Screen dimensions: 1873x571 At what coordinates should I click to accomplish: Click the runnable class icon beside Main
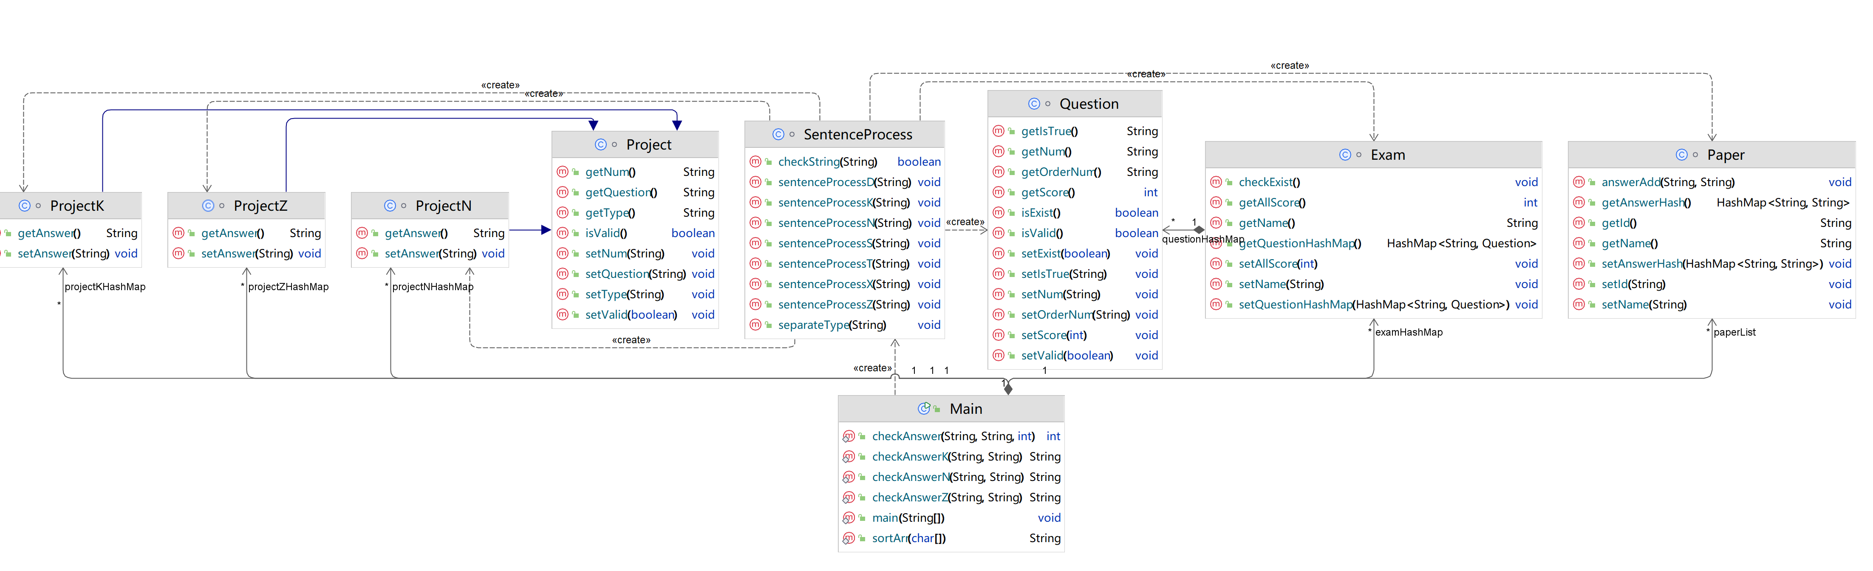(923, 409)
